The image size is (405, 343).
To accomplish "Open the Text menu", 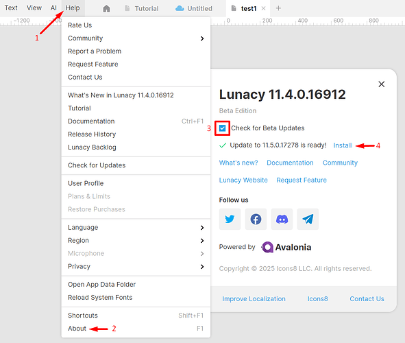I will [11, 8].
